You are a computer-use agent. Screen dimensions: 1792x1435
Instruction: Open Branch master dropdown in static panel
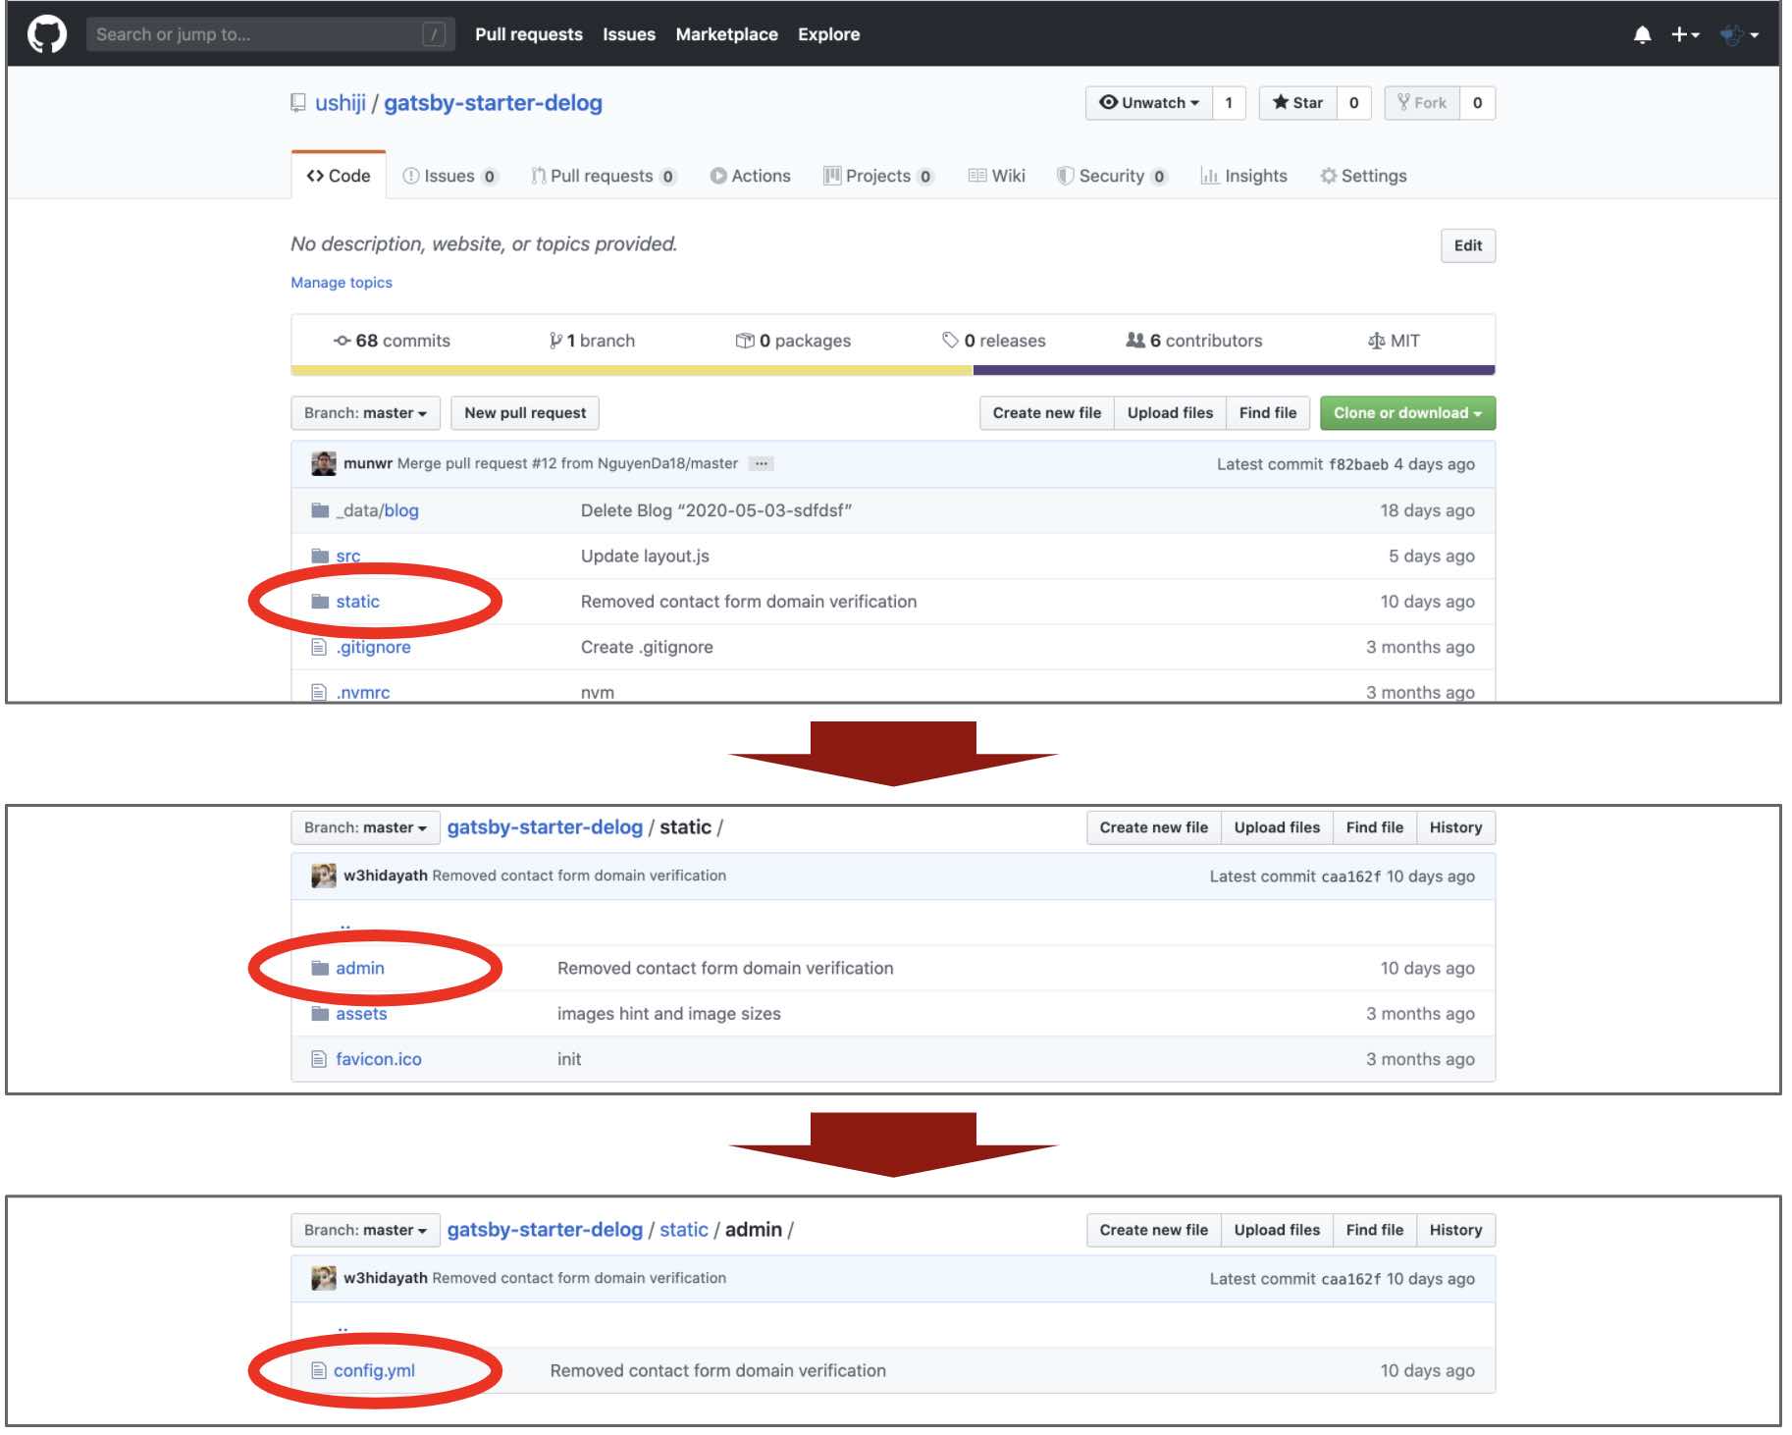[x=365, y=827]
